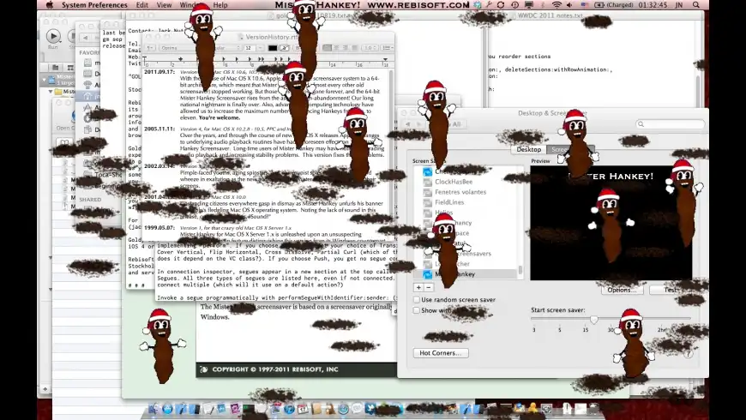This screenshot has height=420, width=746.
Task: Justify text in TextEdit toolbar
Action: [354, 47]
